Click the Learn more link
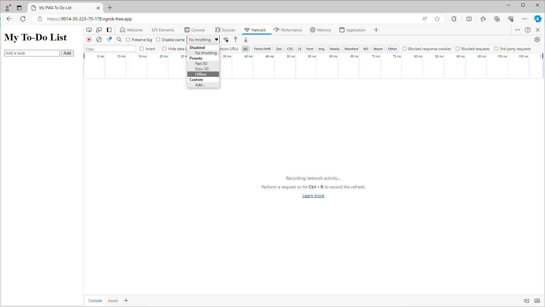The image size is (545, 307). coord(313,196)
